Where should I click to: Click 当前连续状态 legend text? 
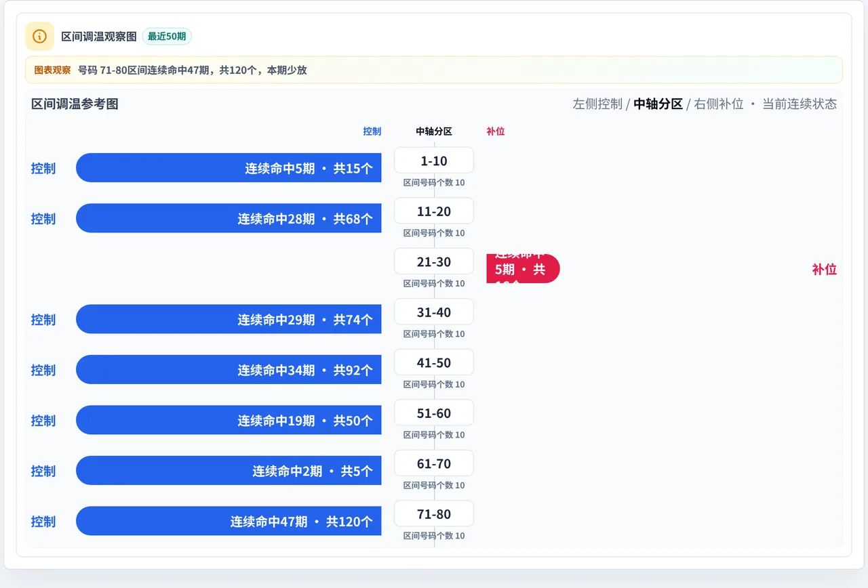click(x=800, y=104)
